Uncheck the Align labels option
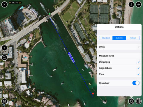Viewport: 143px width, 107px height. 119,68
